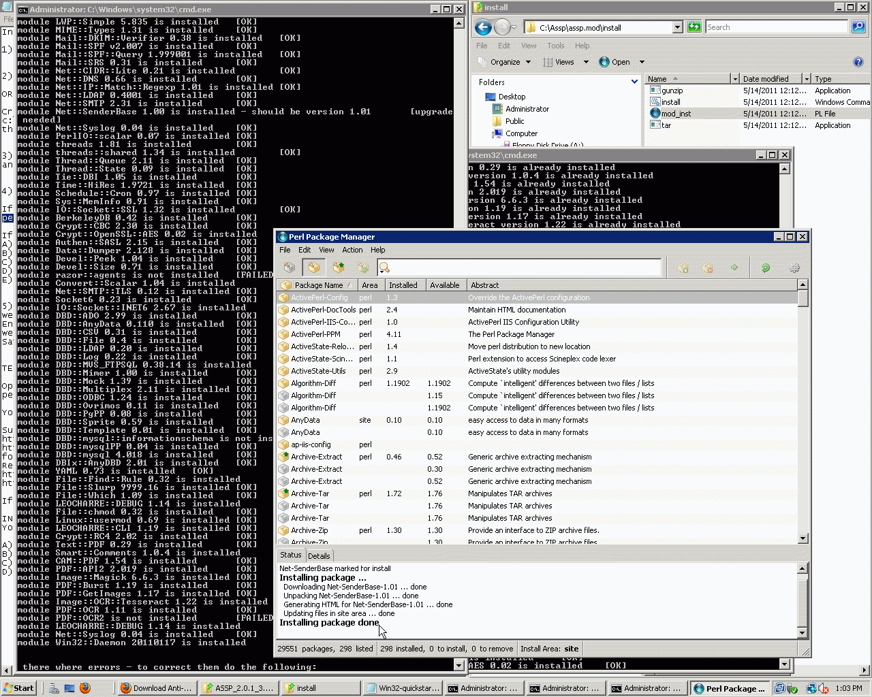This screenshot has width=872, height=697.
Task: Open Edit menu in Perl Package Manager
Action: [x=305, y=250]
